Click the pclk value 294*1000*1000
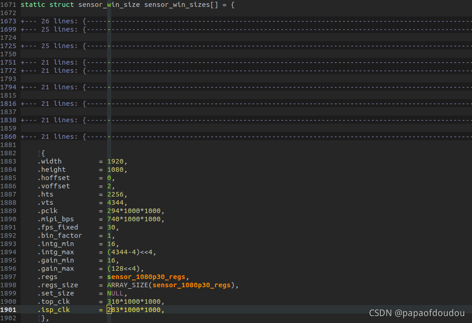Screen dimensions: 472x323 click(134, 211)
